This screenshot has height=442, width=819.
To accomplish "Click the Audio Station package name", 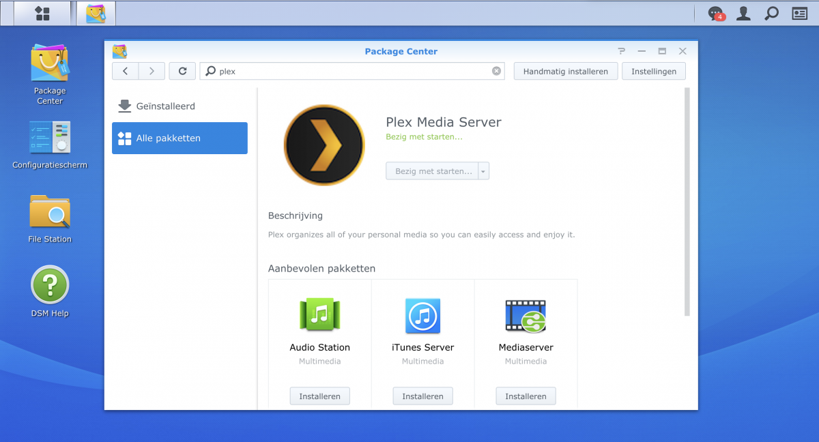I will pyautogui.click(x=320, y=347).
